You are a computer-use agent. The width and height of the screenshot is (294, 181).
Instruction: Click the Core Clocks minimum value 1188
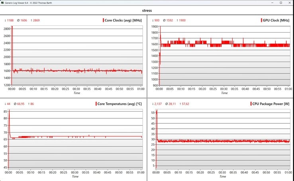[x=10, y=20]
